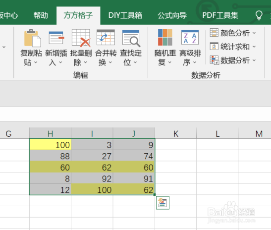Expand the 合并转换 dropdown arrow
Screen dimensions: 271x230
(x=110, y=62)
